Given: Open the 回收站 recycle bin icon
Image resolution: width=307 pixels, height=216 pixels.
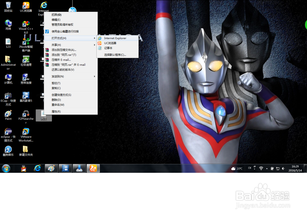Looking at the screenshot, I should [x=8, y=7].
